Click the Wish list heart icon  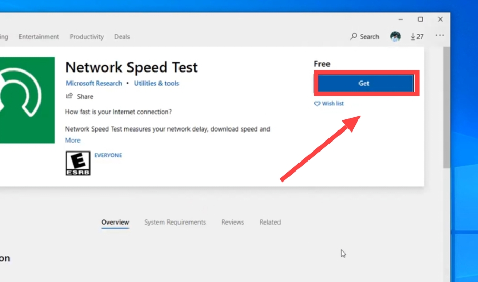(x=317, y=104)
